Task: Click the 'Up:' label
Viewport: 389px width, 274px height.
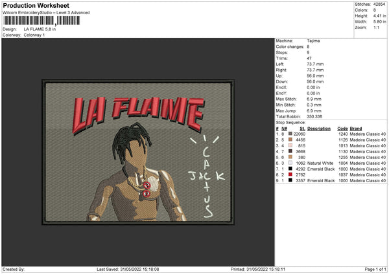Action: [279, 76]
